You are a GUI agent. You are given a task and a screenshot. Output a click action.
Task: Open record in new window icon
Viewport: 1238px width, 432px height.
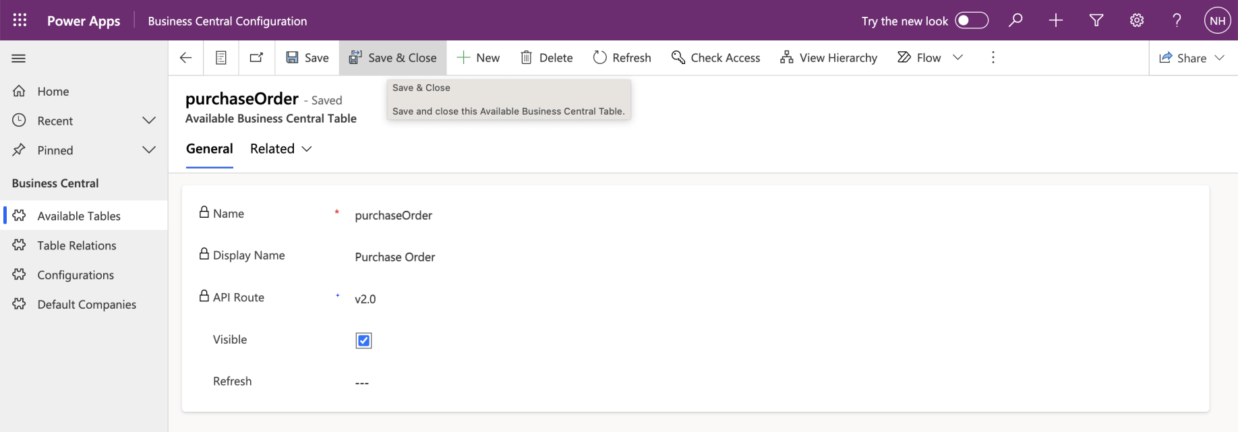[256, 58]
